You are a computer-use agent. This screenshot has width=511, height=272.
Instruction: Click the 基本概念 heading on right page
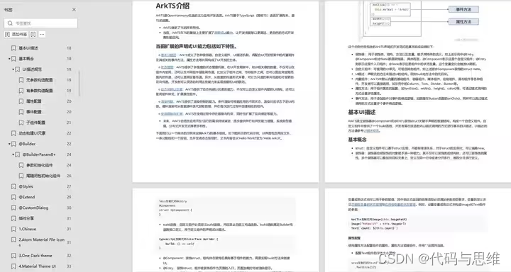(357, 140)
